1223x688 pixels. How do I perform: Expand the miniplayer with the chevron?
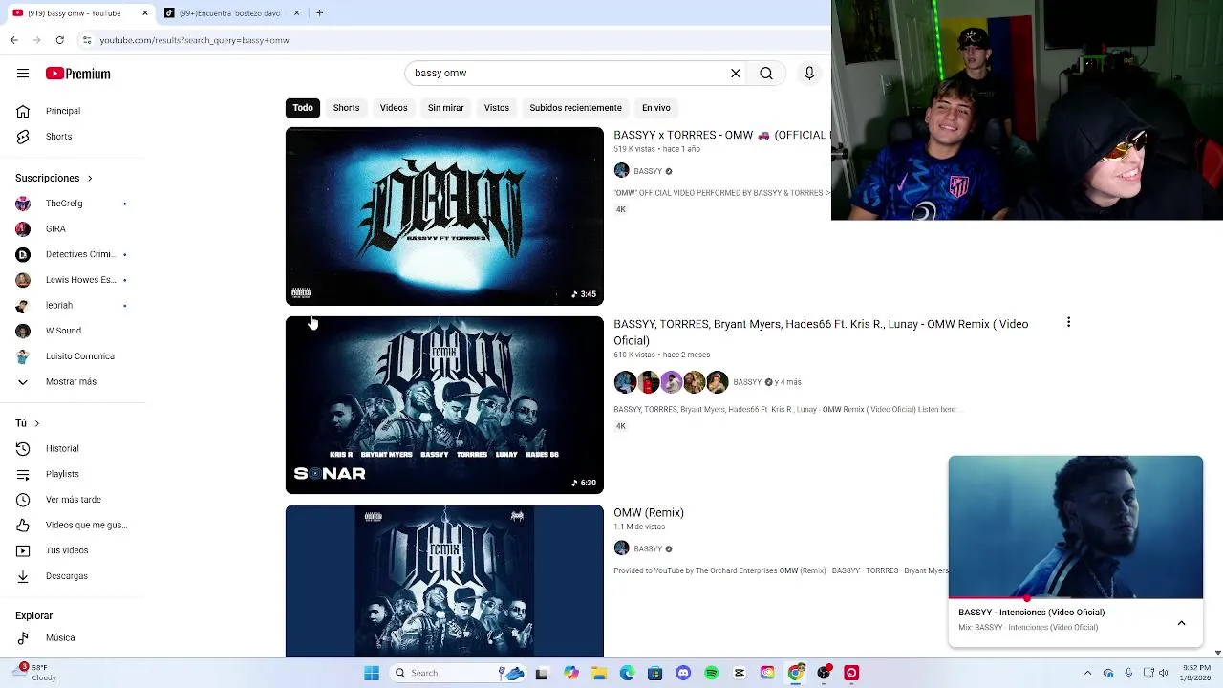click(1181, 623)
